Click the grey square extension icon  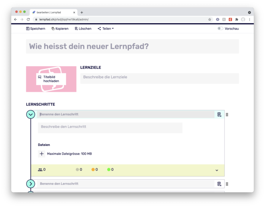(x=224, y=20)
